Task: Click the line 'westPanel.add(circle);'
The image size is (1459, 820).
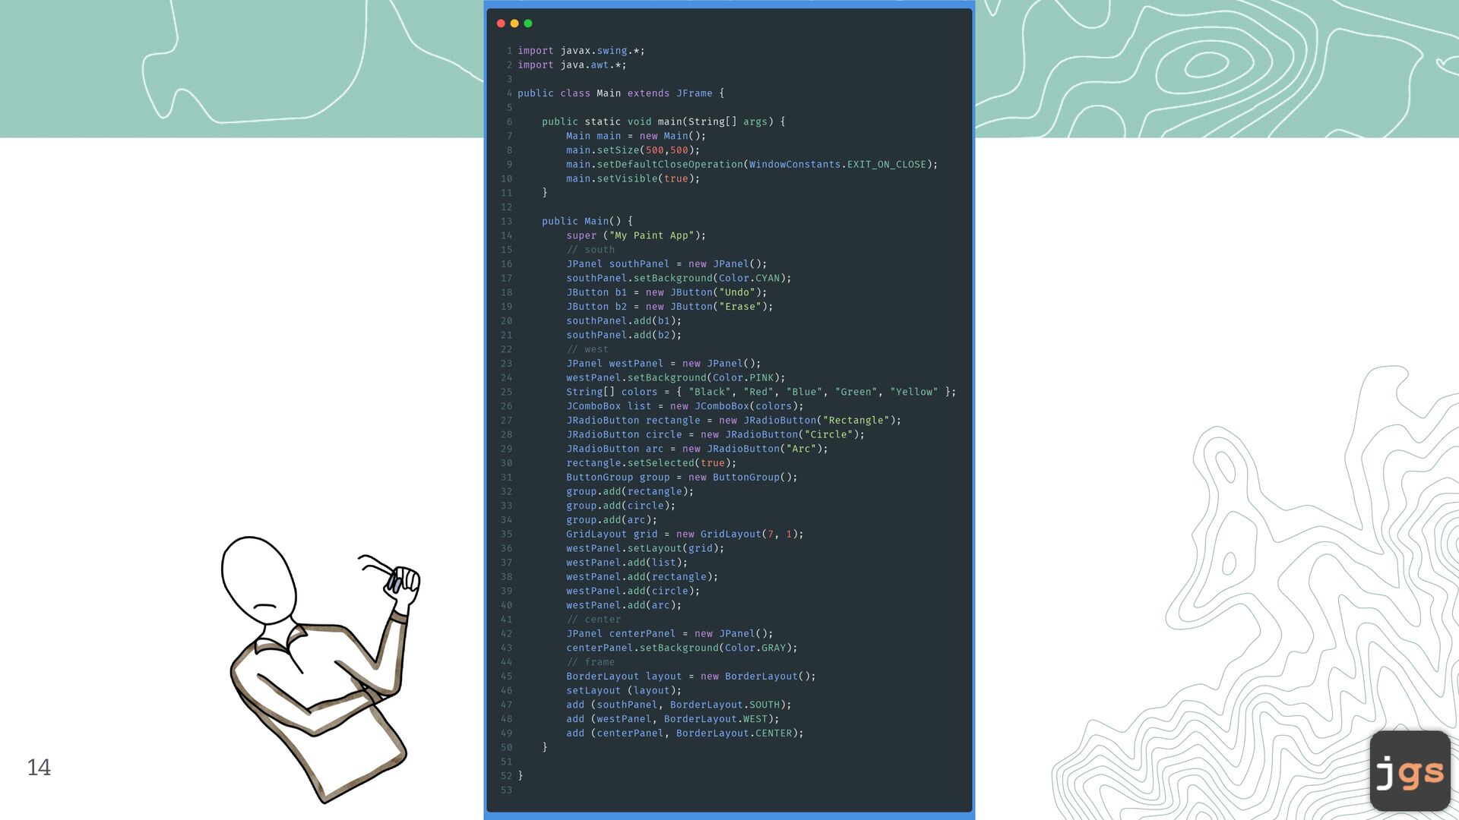Action: click(x=633, y=591)
